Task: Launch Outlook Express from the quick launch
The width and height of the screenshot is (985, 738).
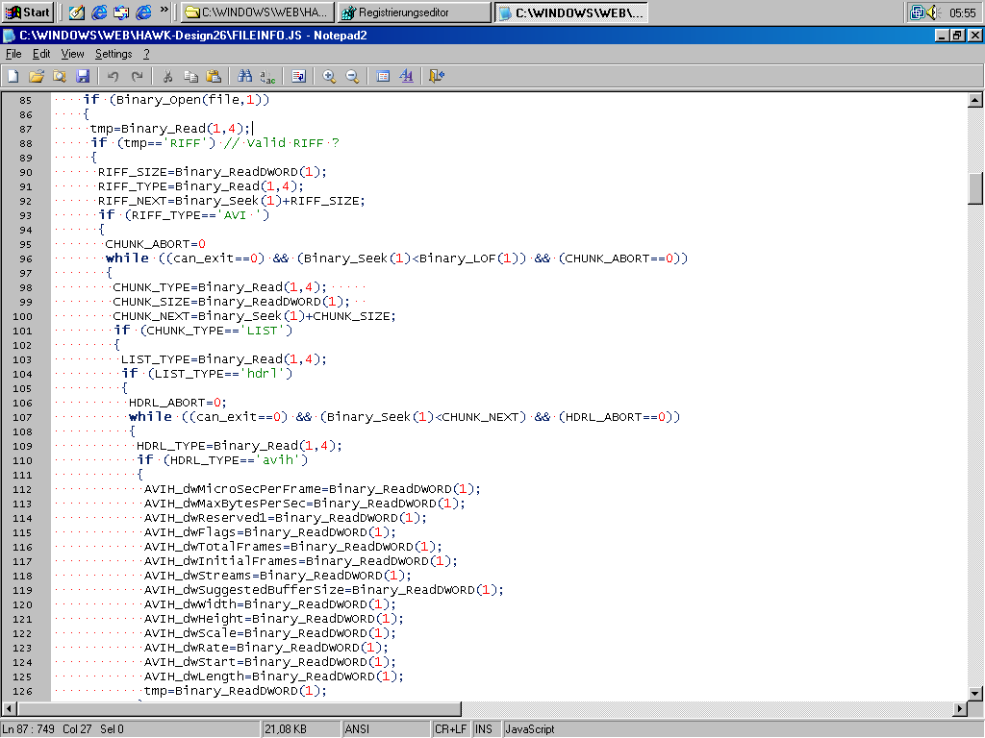Action: click(121, 12)
